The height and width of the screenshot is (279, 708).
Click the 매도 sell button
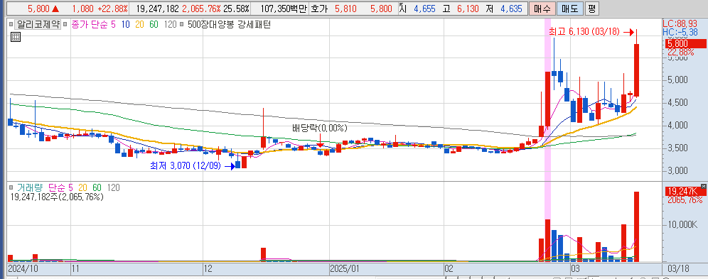pos(569,8)
